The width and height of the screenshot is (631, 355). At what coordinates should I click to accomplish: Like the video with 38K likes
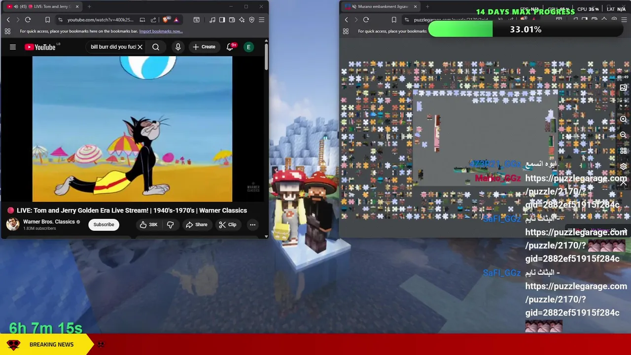pos(148,224)
